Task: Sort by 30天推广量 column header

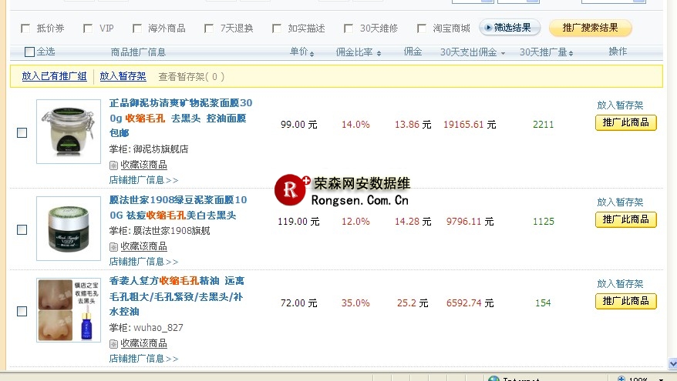Action: [547, 52]
